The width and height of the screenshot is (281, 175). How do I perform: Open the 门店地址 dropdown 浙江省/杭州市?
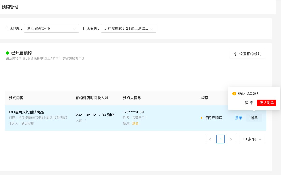pos(51,28)
